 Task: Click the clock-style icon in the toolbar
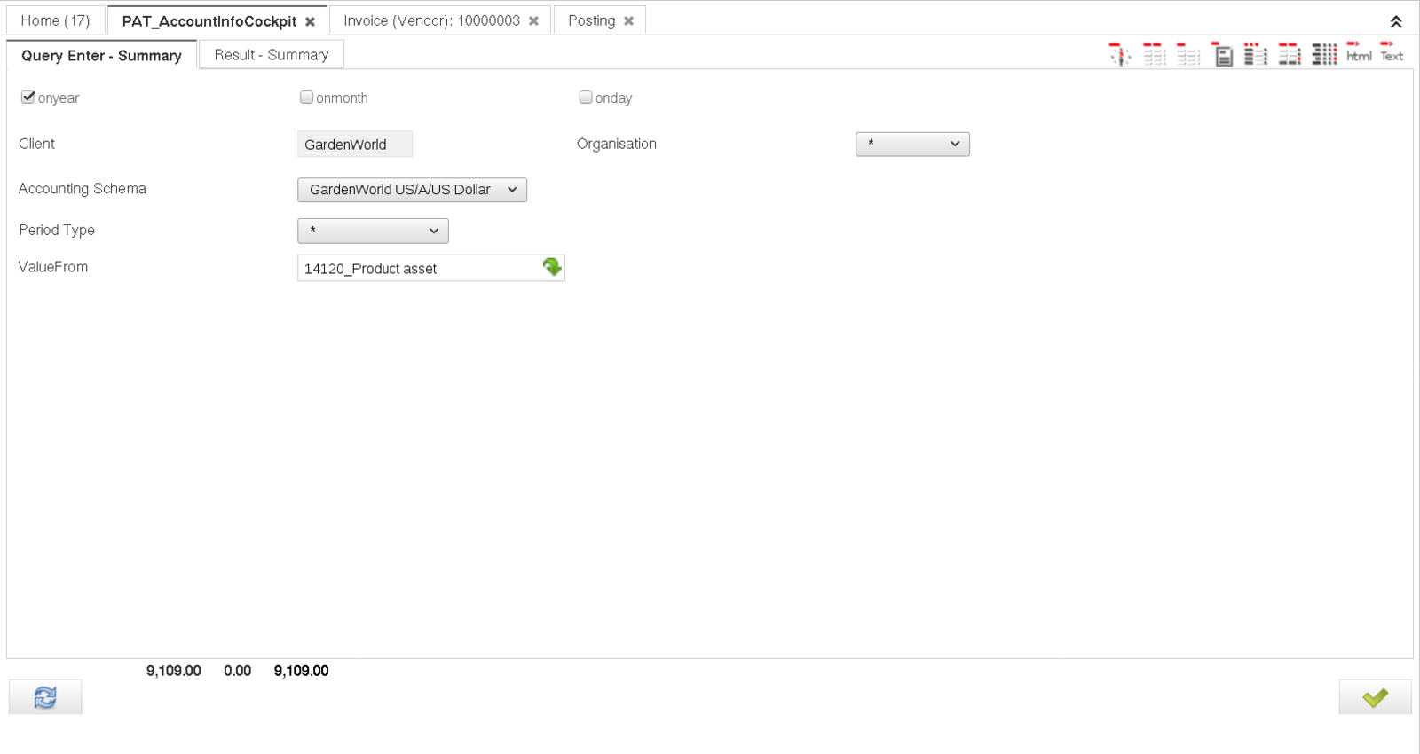(1120, 54)
